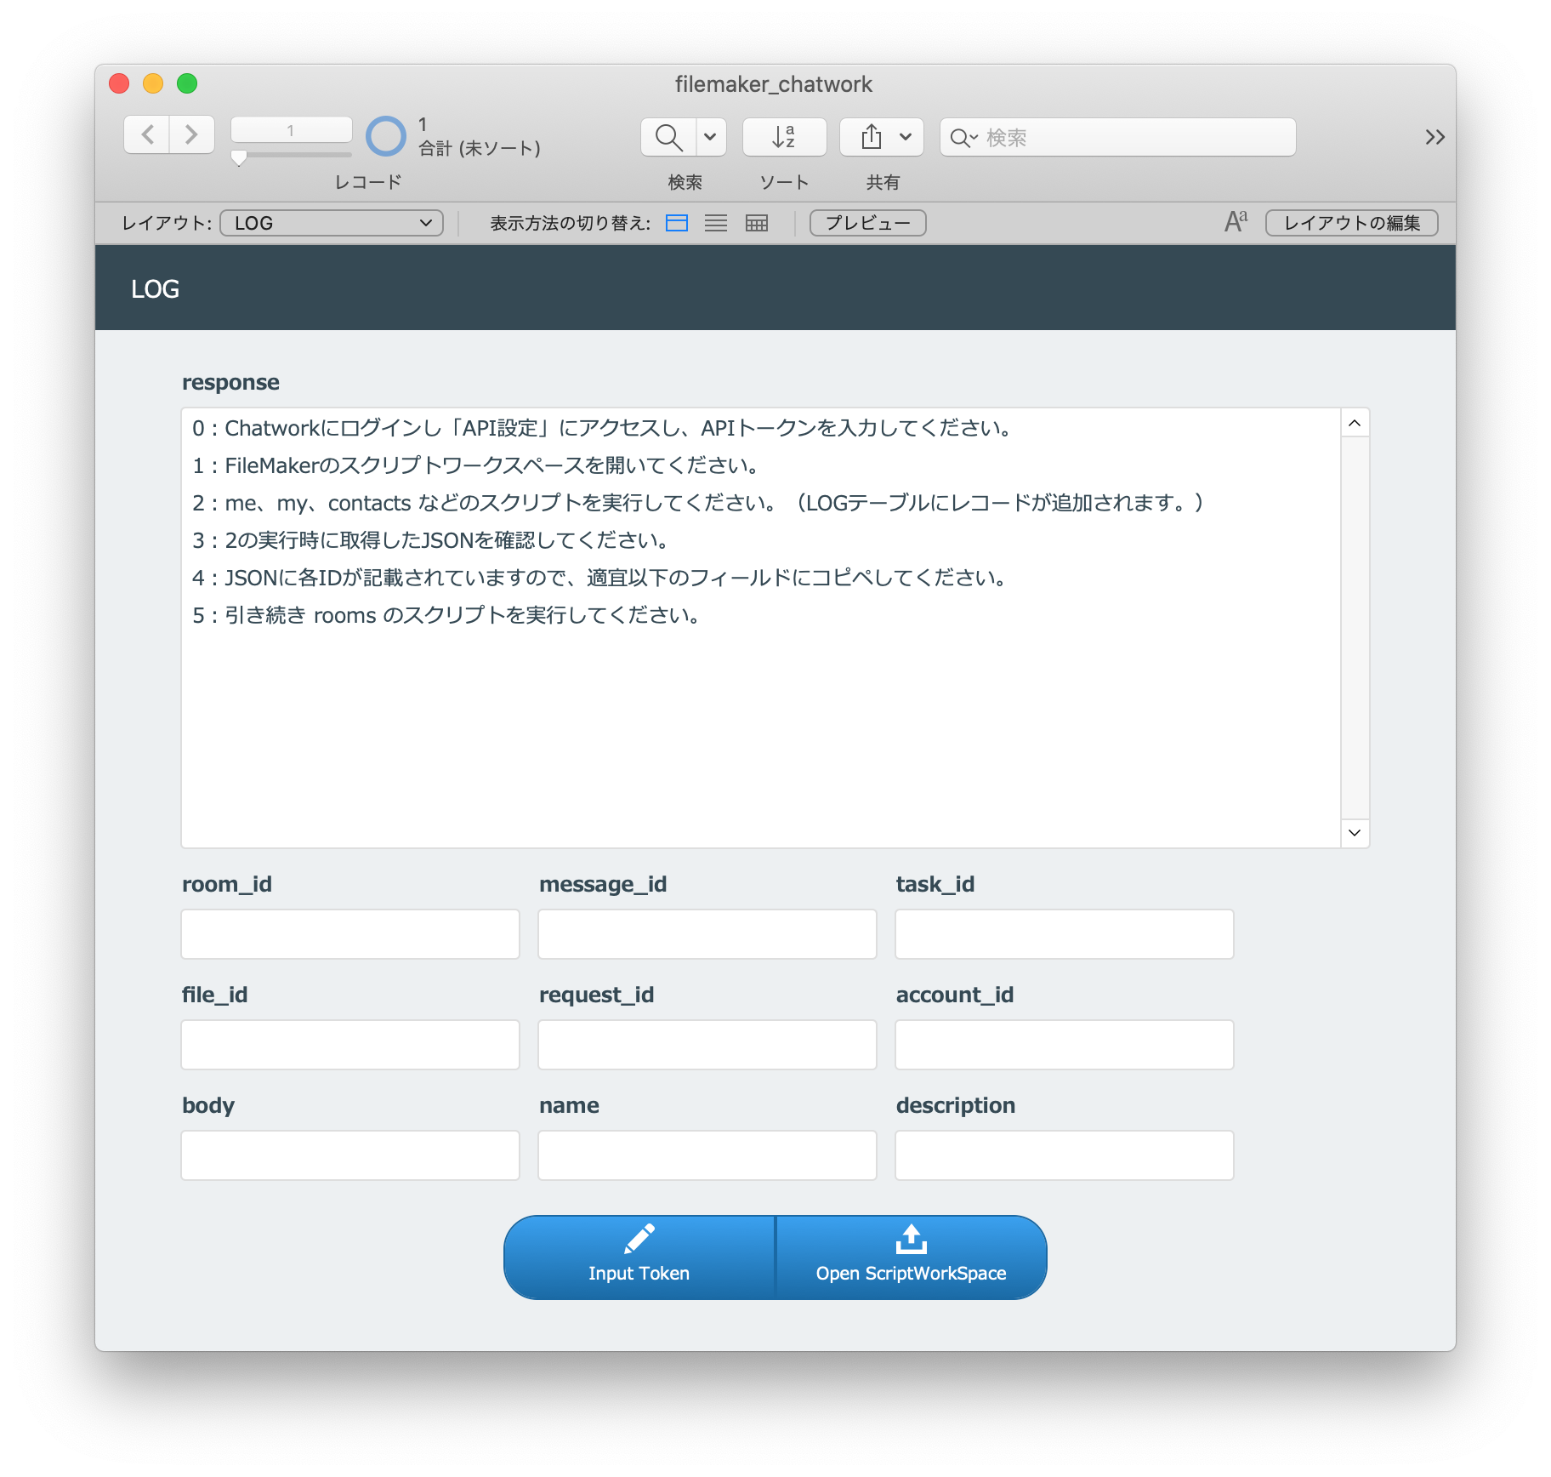Click the magnifier find button

(x=668, y=137)
